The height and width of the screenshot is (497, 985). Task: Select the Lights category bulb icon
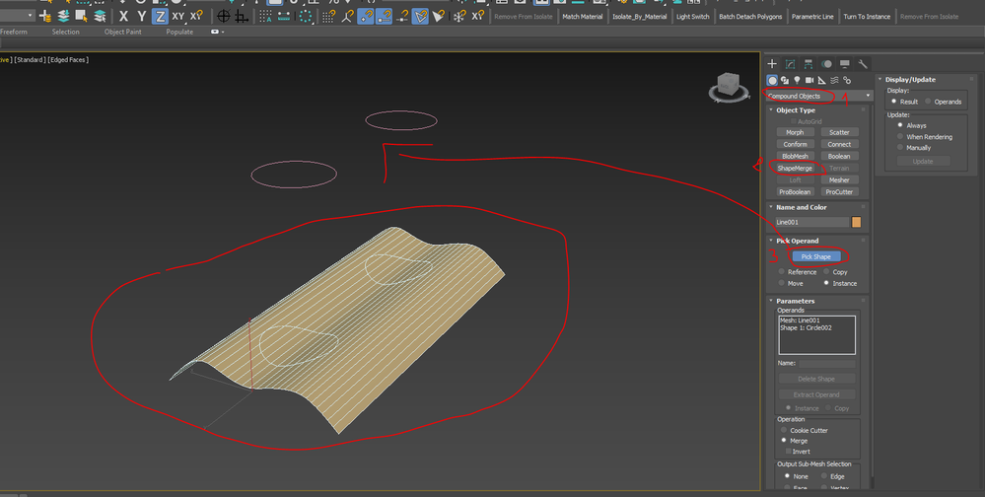797,81
